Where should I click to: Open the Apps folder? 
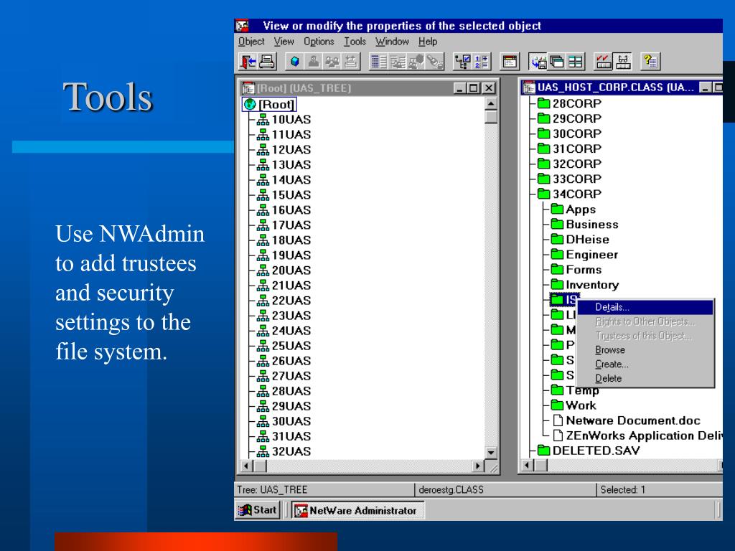pyautogui.click(x=574, y=209)
